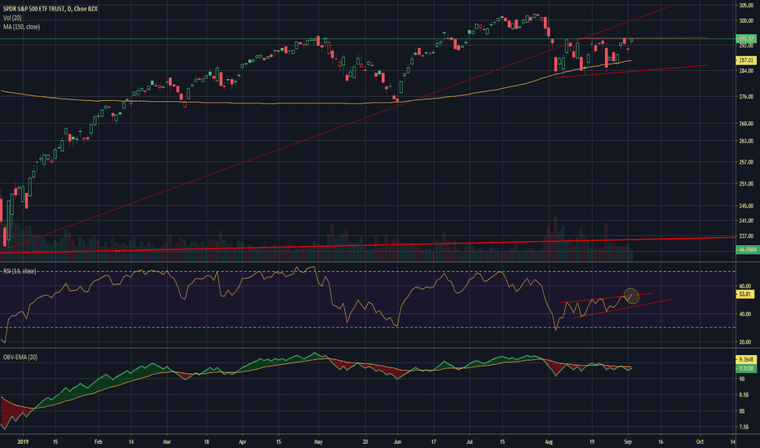Screen dimensions: 760x448
Task: Click the RSI scale label 20.00
Action: click(x=745, y=342)
